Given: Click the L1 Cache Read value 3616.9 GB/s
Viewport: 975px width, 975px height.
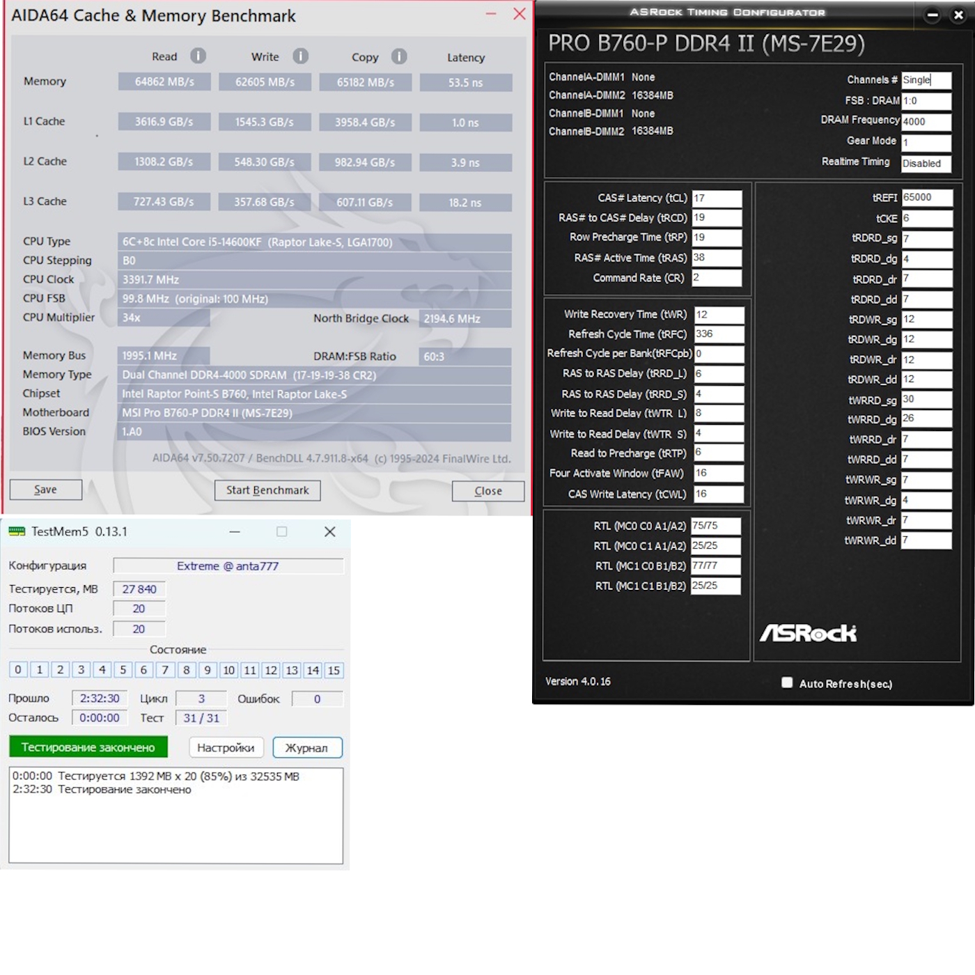Looking at the screenshot, I should pyautogui.click(x=165, y=123).
